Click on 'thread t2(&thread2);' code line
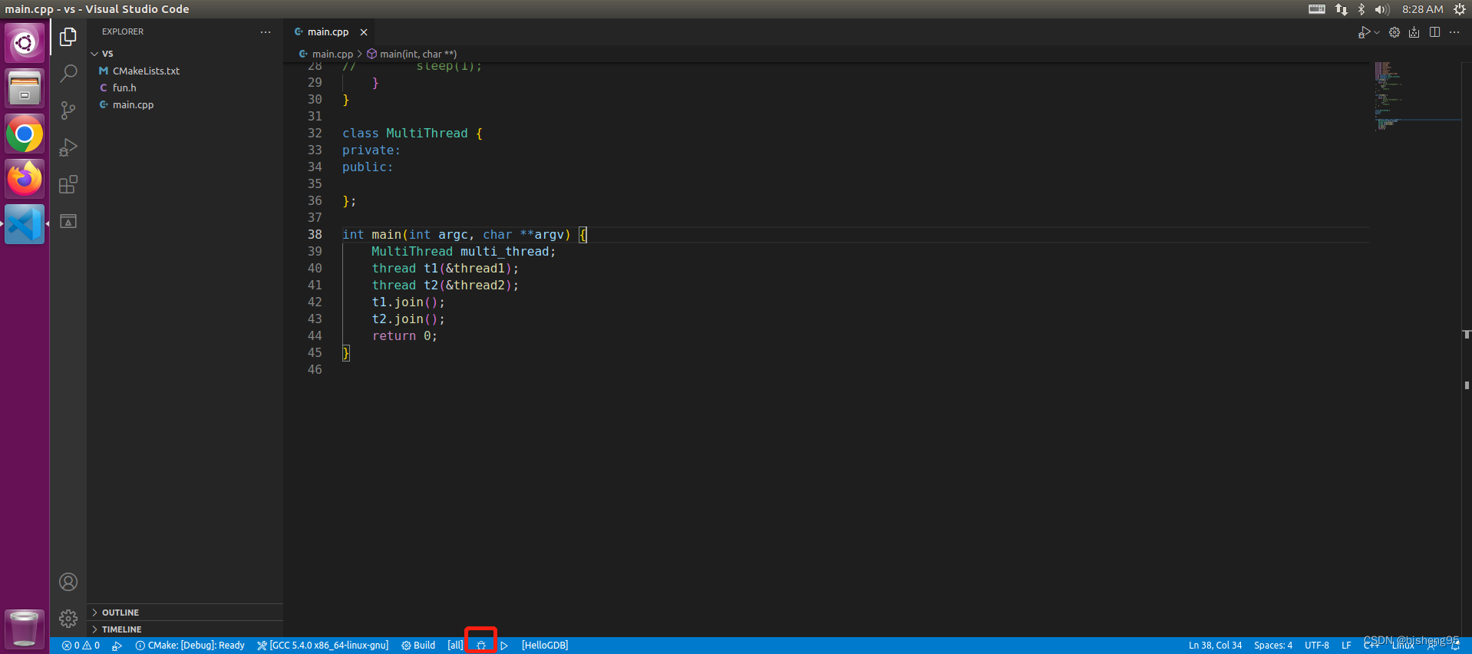1472x654 pixels. point(445,286)
